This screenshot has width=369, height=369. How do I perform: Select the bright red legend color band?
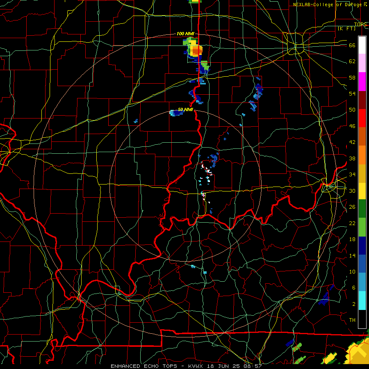pos(362,118)
